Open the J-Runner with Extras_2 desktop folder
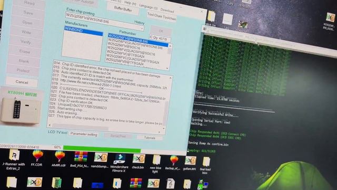This screenshot has height=190, width=337. [14, 159]
